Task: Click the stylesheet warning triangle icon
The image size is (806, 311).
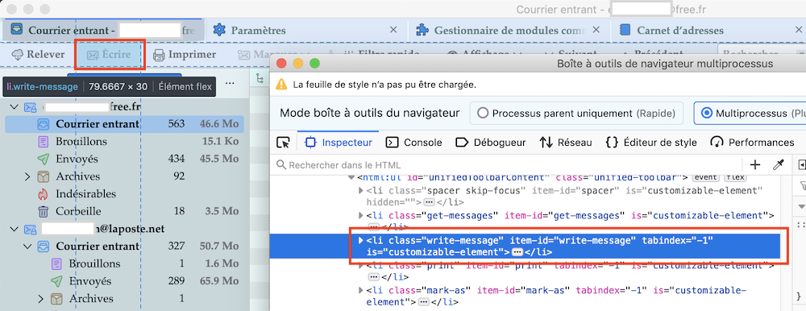Action: [x=281, y=85]
